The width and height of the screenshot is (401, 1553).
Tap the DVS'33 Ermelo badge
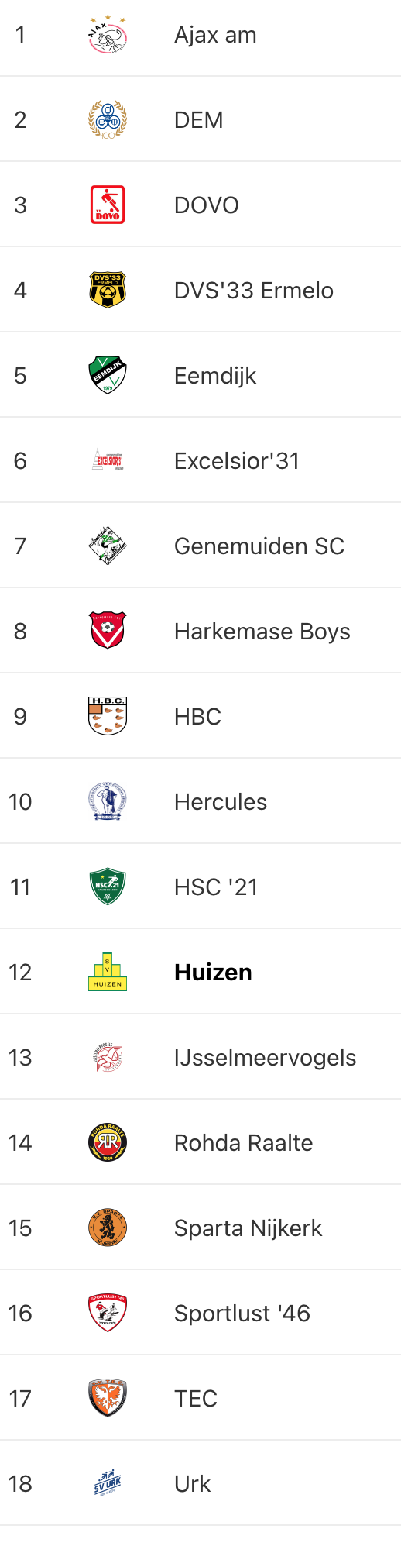tap(108, 291)
